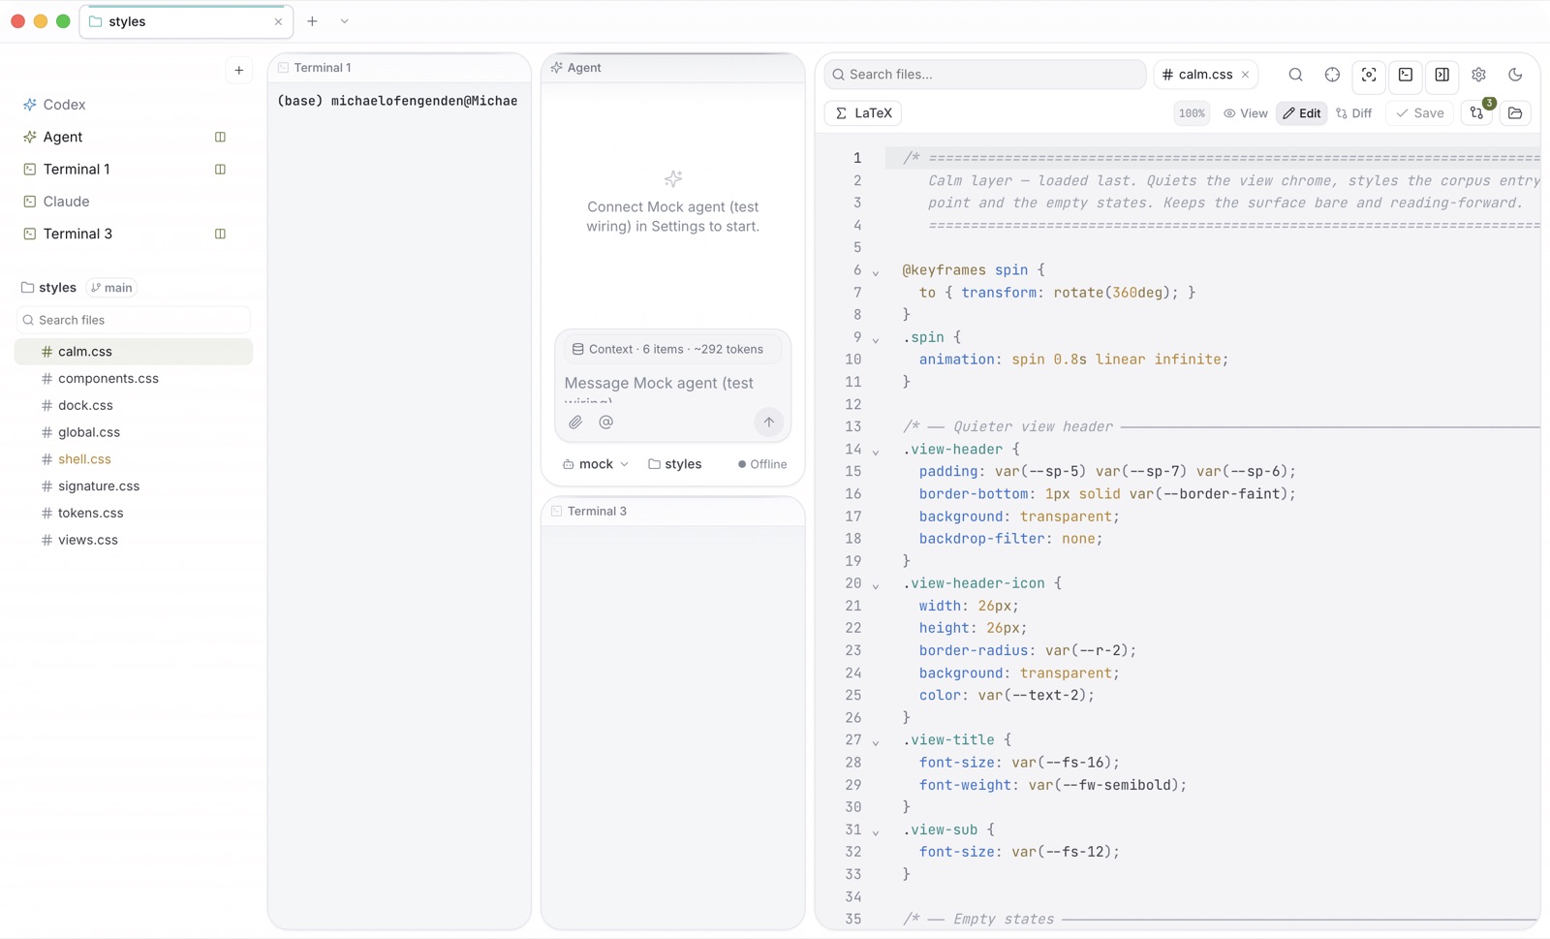Image resolution: width=1550 pixels, height=939 pixels.
Task: Open Agent in the sidebar
Action: (63, 137)
